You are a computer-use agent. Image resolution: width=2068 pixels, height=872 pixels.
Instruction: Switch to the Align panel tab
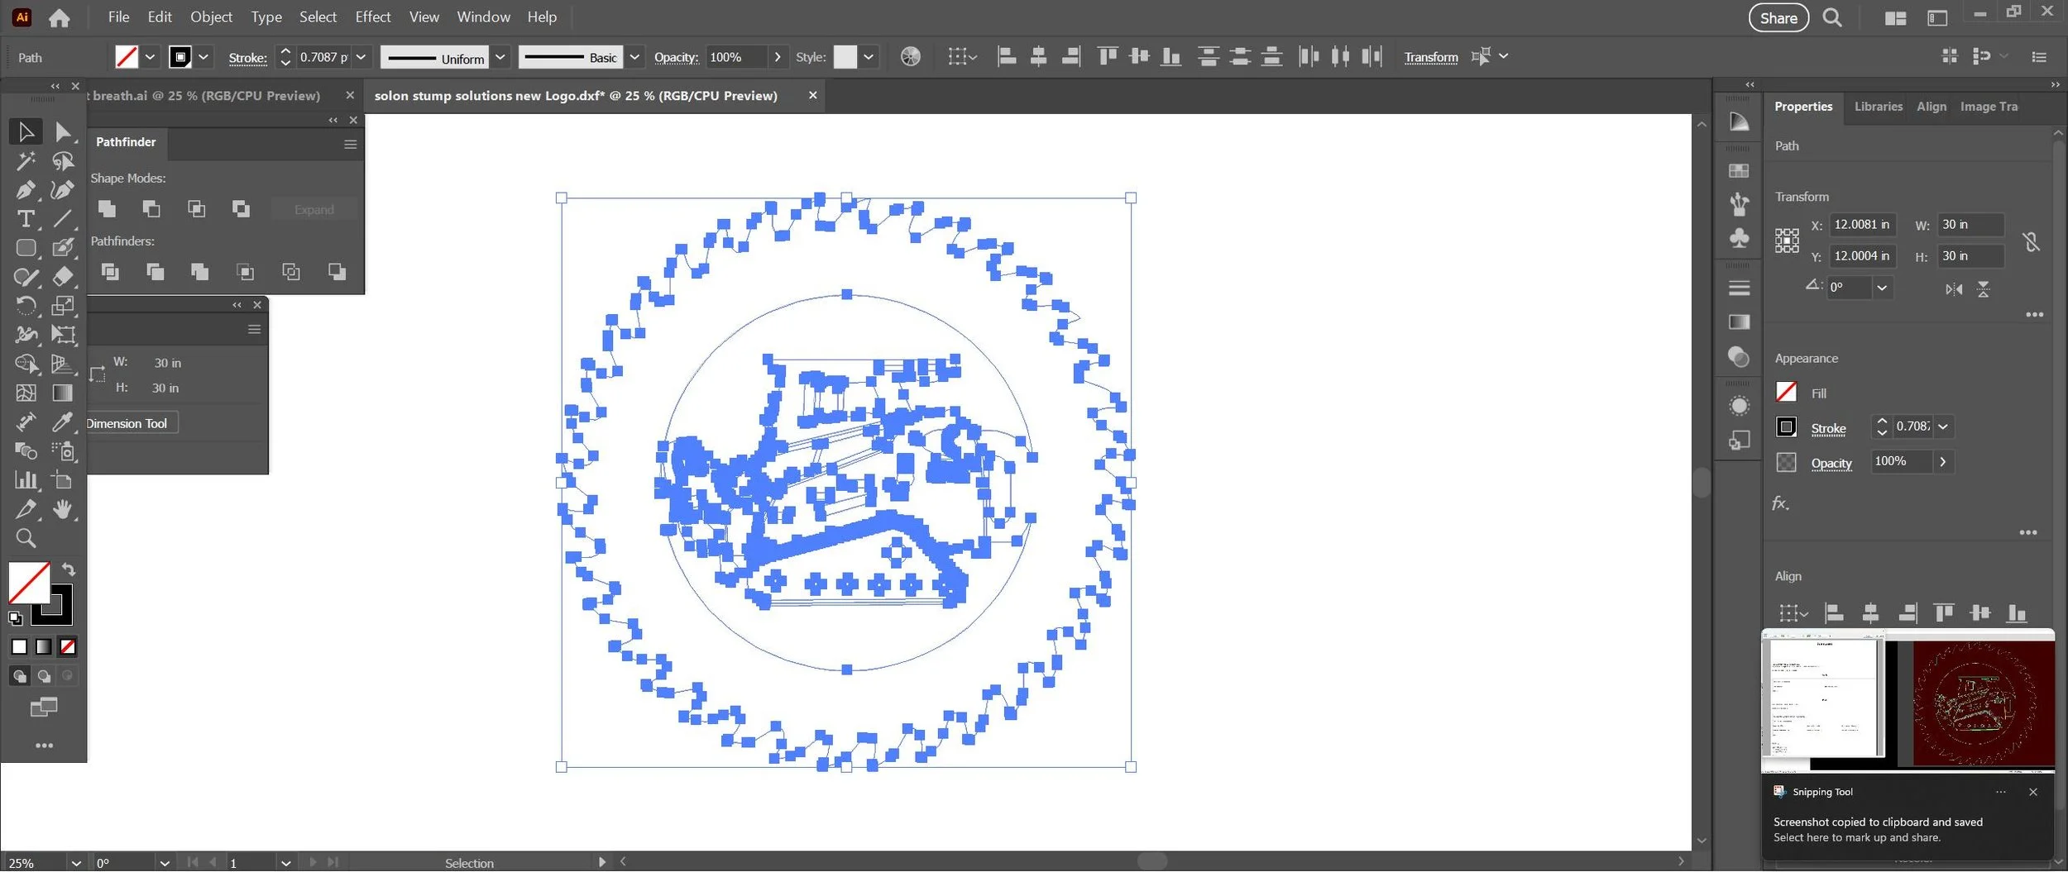(1932, 107)
